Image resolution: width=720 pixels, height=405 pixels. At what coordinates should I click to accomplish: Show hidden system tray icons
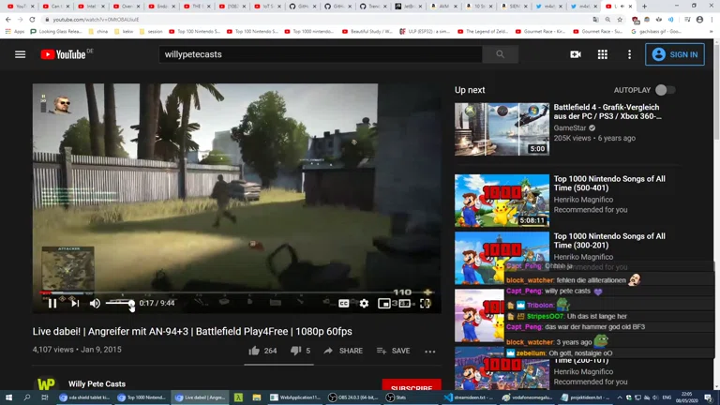click(x=620, y=397)
